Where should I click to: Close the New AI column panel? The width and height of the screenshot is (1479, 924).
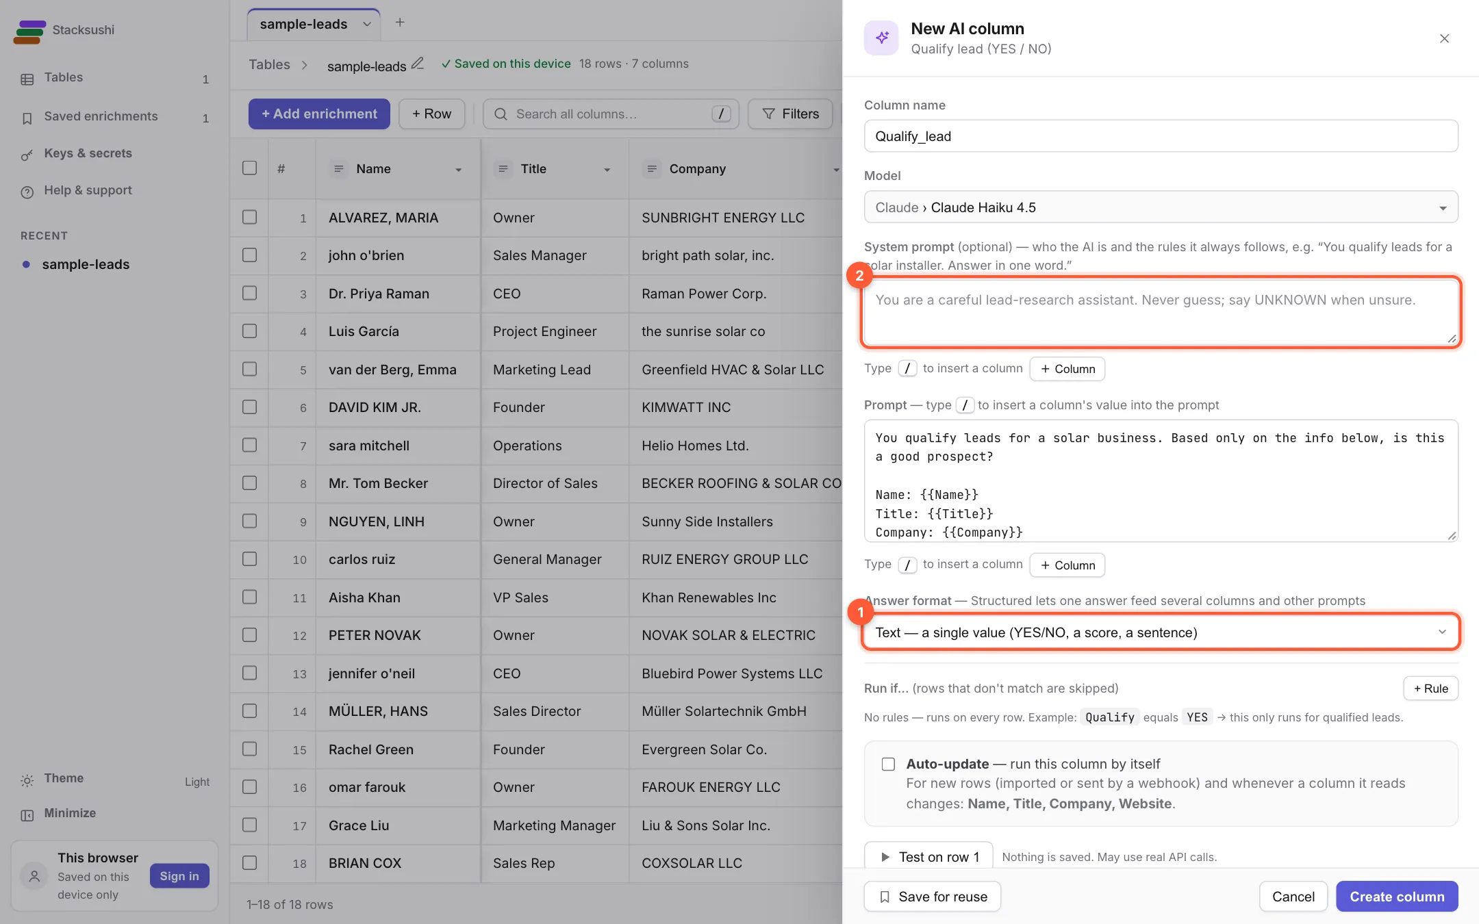coord(1444,38)
